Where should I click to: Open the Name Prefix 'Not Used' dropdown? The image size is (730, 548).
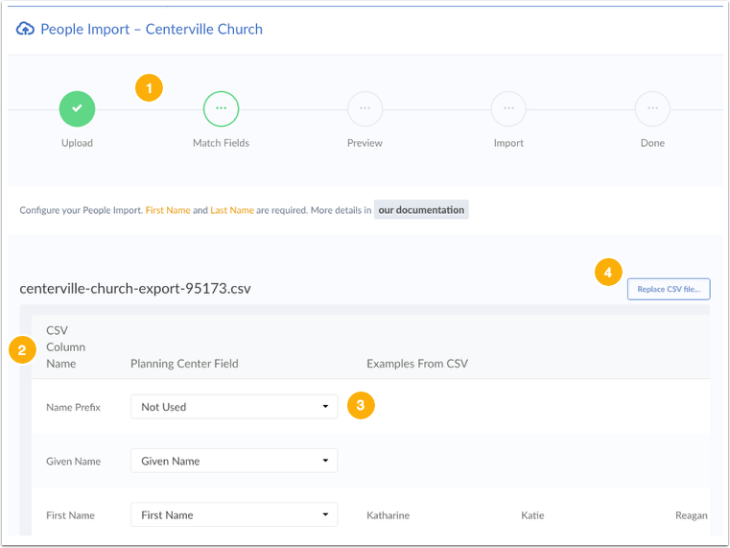click(x=234, y=407)
